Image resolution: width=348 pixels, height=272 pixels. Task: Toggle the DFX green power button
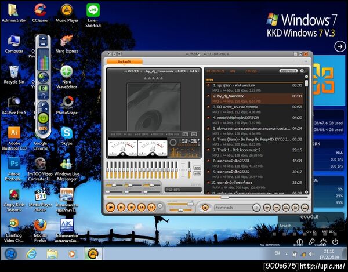click(43, 118)
